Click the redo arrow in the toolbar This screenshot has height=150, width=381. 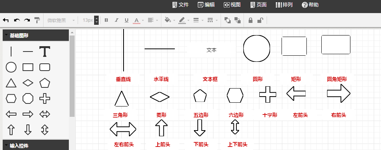click(27, 20)
